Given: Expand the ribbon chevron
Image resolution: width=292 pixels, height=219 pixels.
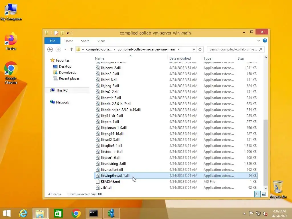Looking at the screenshot, I should [258, 40].
